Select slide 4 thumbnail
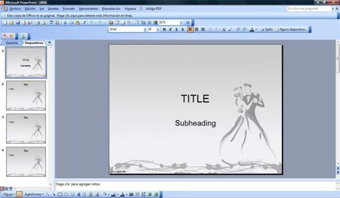The image size is (340, 198). pyautogui.click(x=26, y=161)
